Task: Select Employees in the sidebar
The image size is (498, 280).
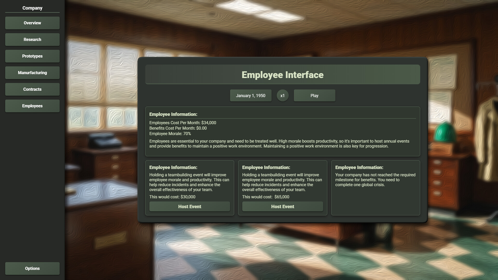Action: coord(32,106)
